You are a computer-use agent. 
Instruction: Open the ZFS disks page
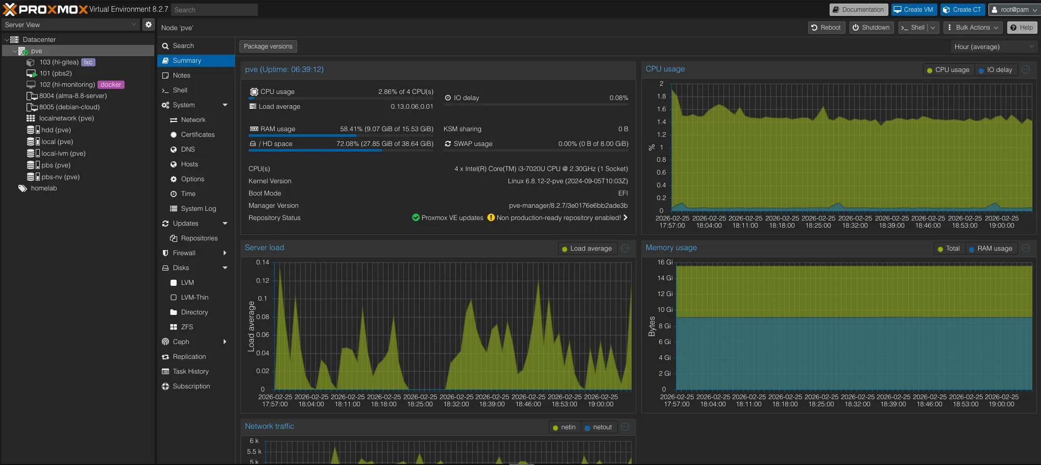click(x=187, y=327)
